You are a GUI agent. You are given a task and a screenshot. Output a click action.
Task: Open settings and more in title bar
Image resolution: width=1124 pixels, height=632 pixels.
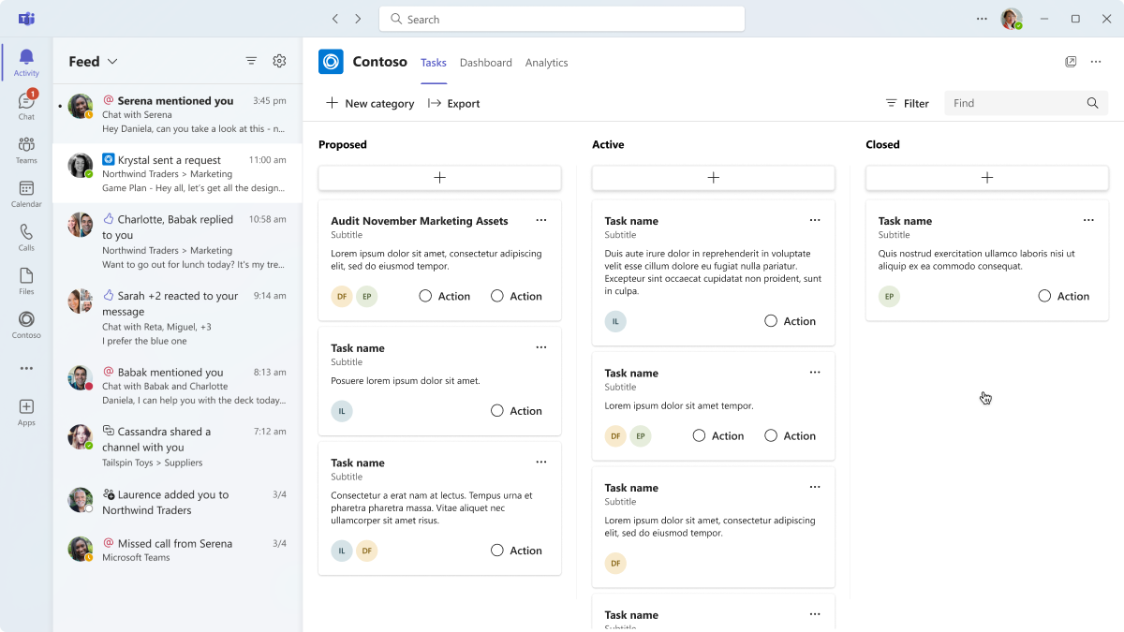click(x=982, y=19)
